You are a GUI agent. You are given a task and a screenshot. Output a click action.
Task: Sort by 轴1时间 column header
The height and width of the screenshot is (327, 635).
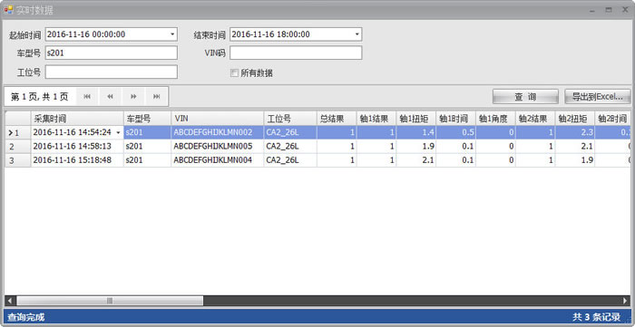pos(455,119)
